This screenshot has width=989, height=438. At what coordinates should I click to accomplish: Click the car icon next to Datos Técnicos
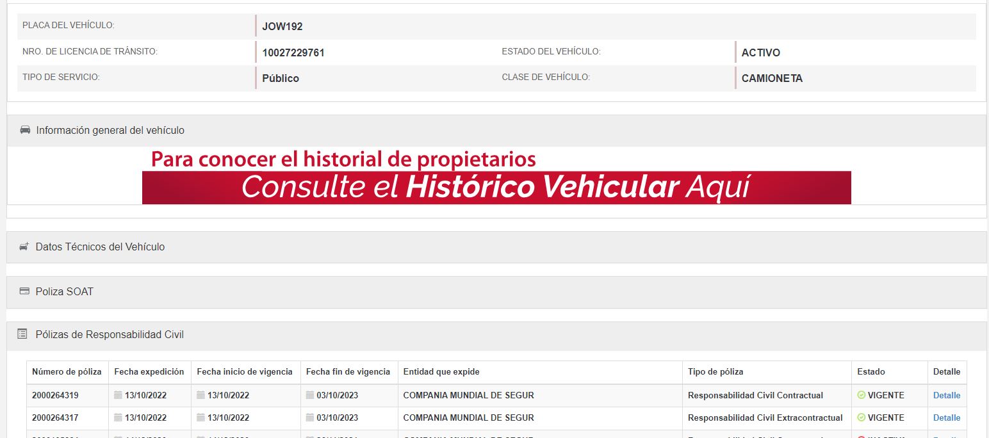tap(24, 247)
